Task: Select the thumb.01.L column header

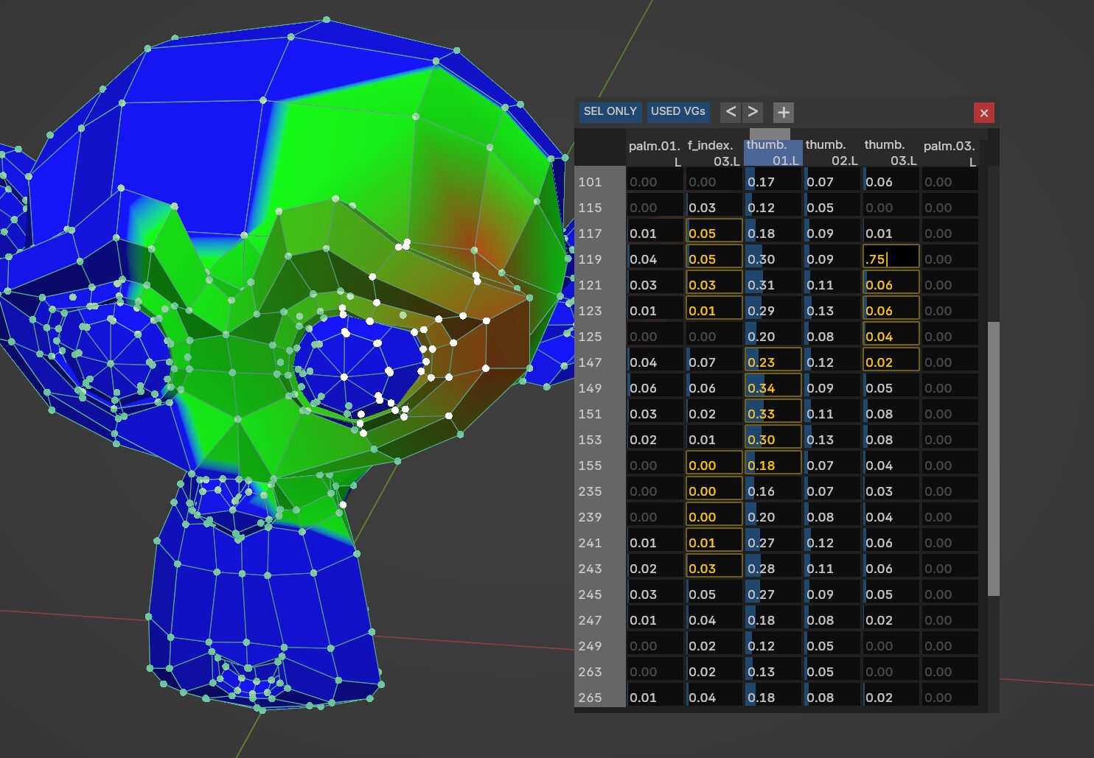Action: coord(773,153)
